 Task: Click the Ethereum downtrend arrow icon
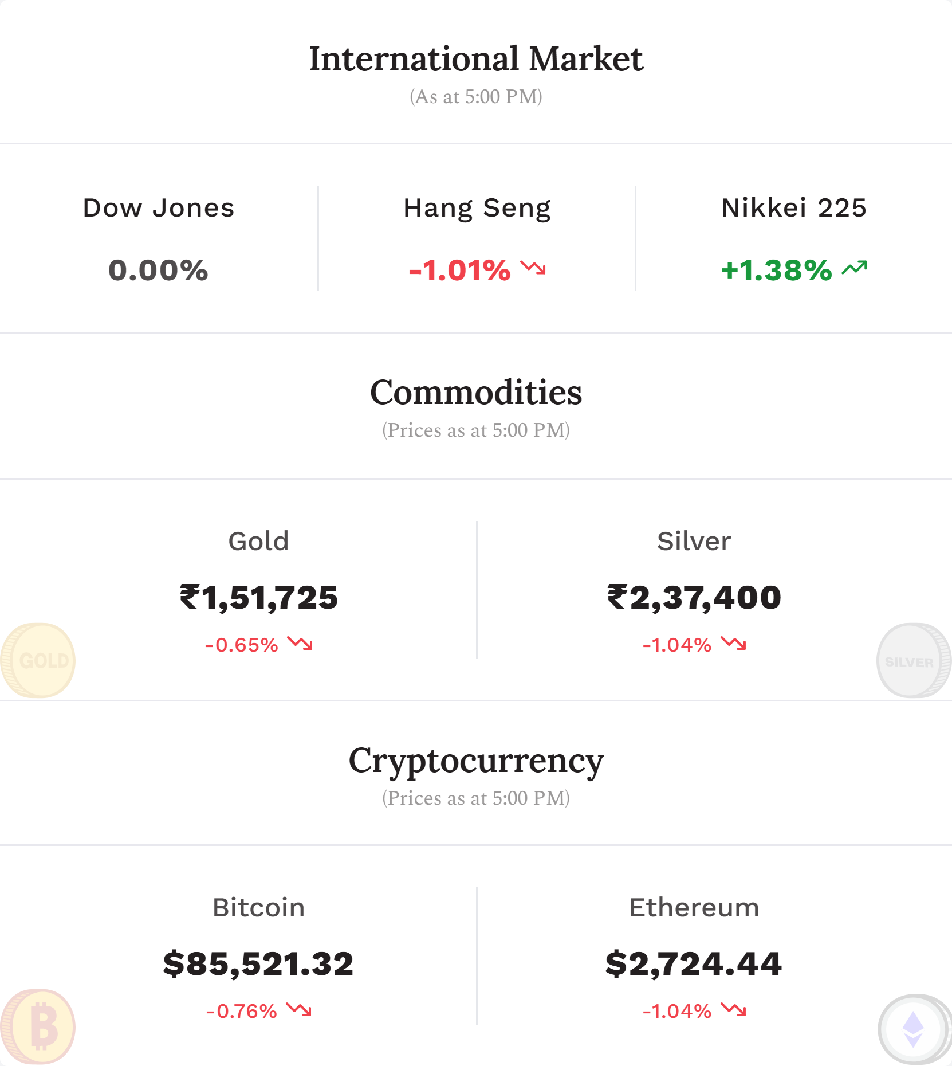click(733, 1009)
